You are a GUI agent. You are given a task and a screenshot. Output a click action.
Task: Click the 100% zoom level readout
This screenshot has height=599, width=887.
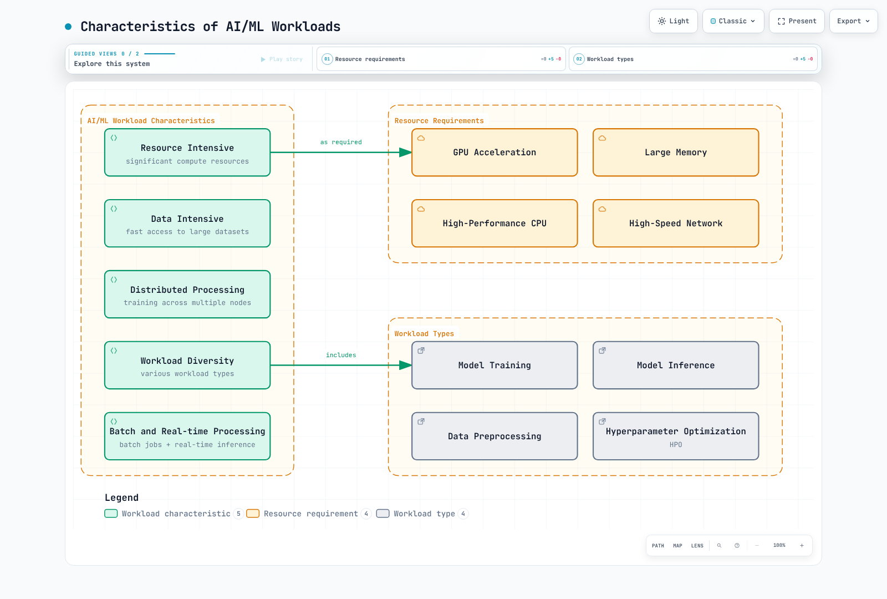pyautogui.click(x=779, y=546)
